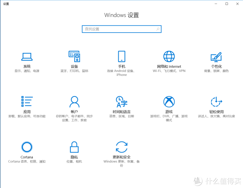Click the 更新和安全 label
The height and width of the screenshot is (188, 243).
tap(122, 157)
